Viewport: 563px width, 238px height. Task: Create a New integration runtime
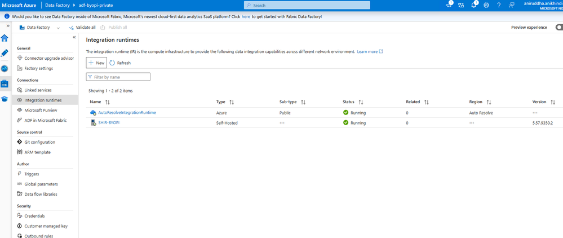click(96, 63)
